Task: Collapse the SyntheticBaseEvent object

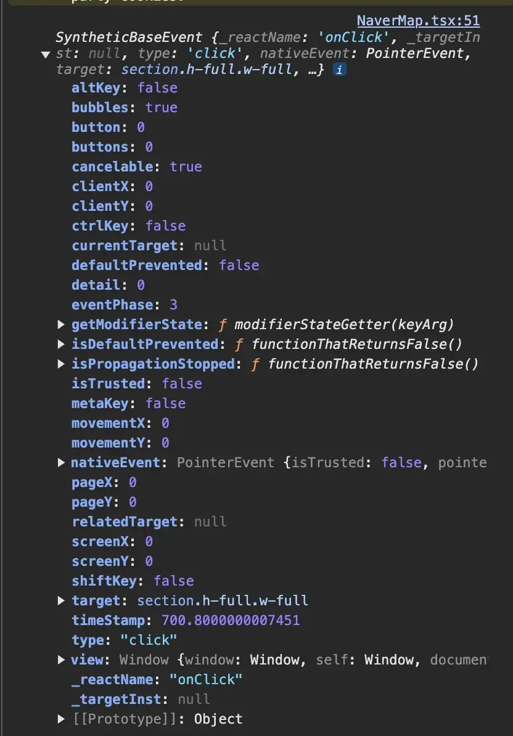Action: point(45,54)
